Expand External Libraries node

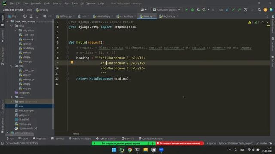7,133
